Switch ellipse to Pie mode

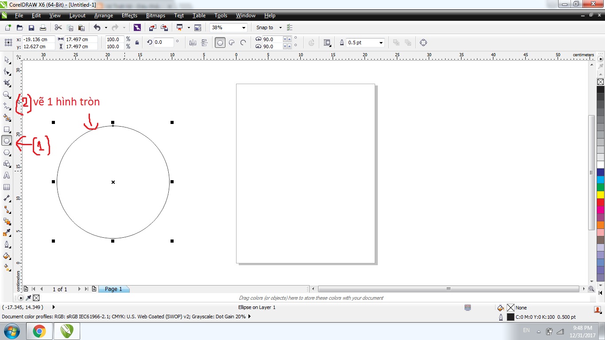pyautogui.click(x=232, y=42)
